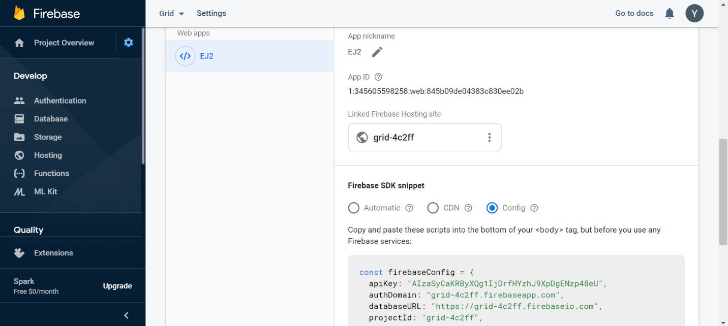Click help icon next to Config
The height and width of the screenshot is (326, 728).
click(x=534, y=208)
